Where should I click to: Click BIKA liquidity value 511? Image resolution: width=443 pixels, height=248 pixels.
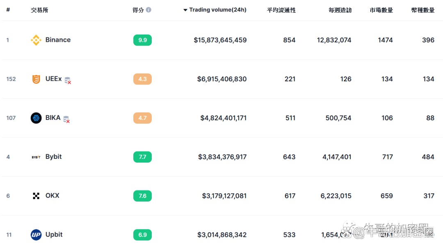pos(290,118)
